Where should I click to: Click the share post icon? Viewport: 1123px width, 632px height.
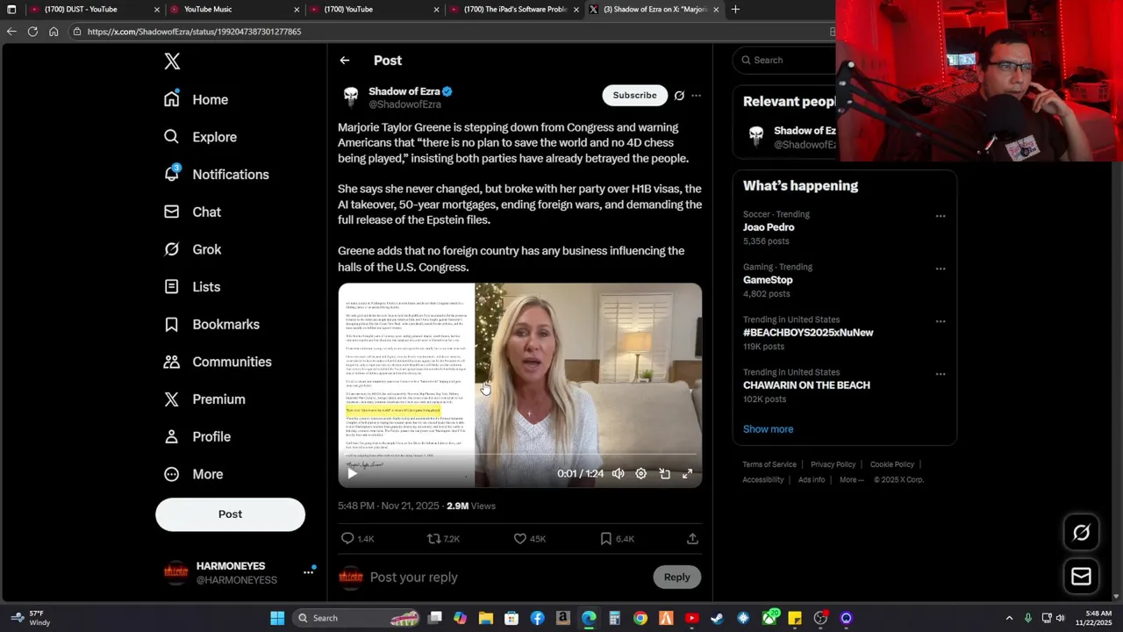pyautogui.click(x=692, y=539)
